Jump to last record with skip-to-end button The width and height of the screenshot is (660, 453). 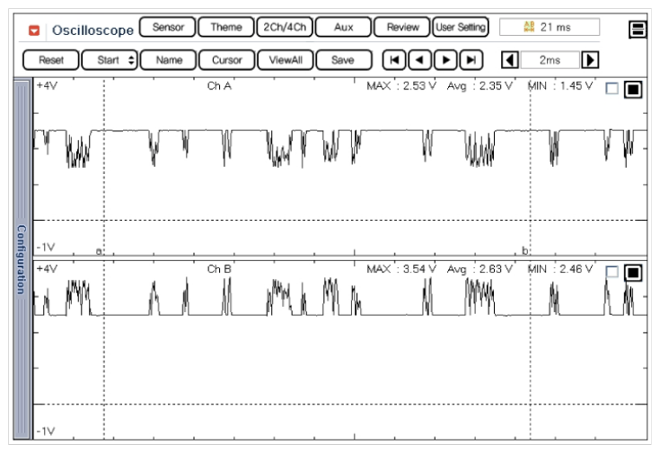(x=471, y=60)
